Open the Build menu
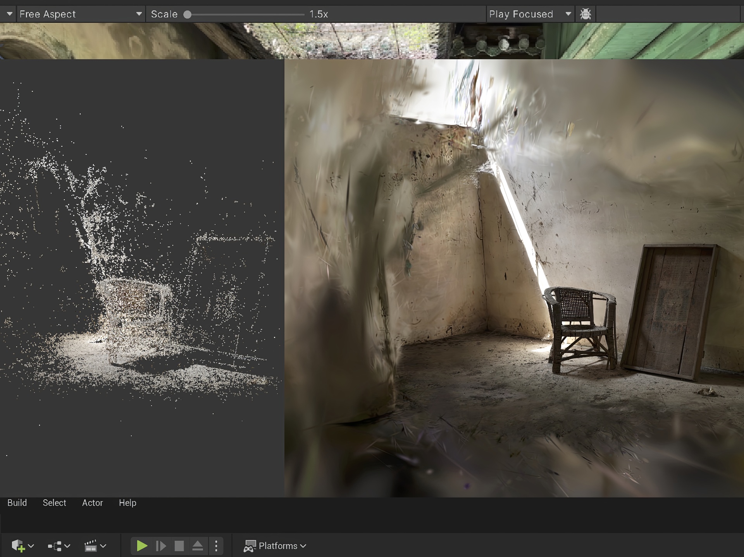Viewport: 744px width, 557px height. pos(17,502)
